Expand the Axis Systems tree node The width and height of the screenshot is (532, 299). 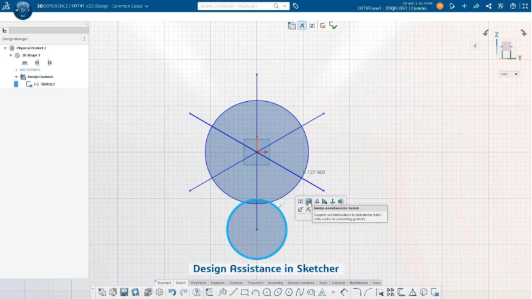16,70
